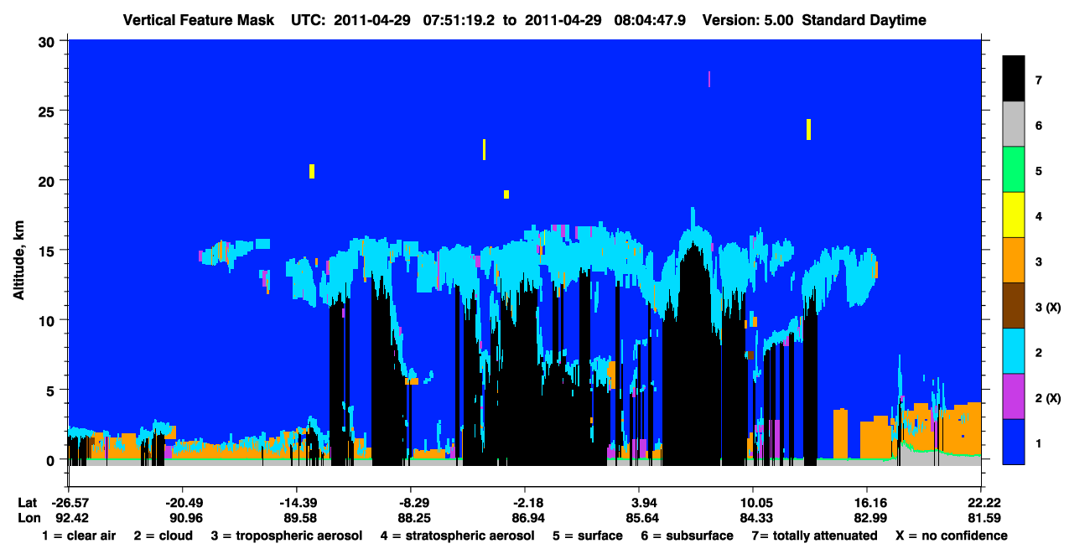Viewport: 1090px width, 559px height.
Task: Click the black swatch labeled 7 in the color legend
Action: tap(1014, 79)
